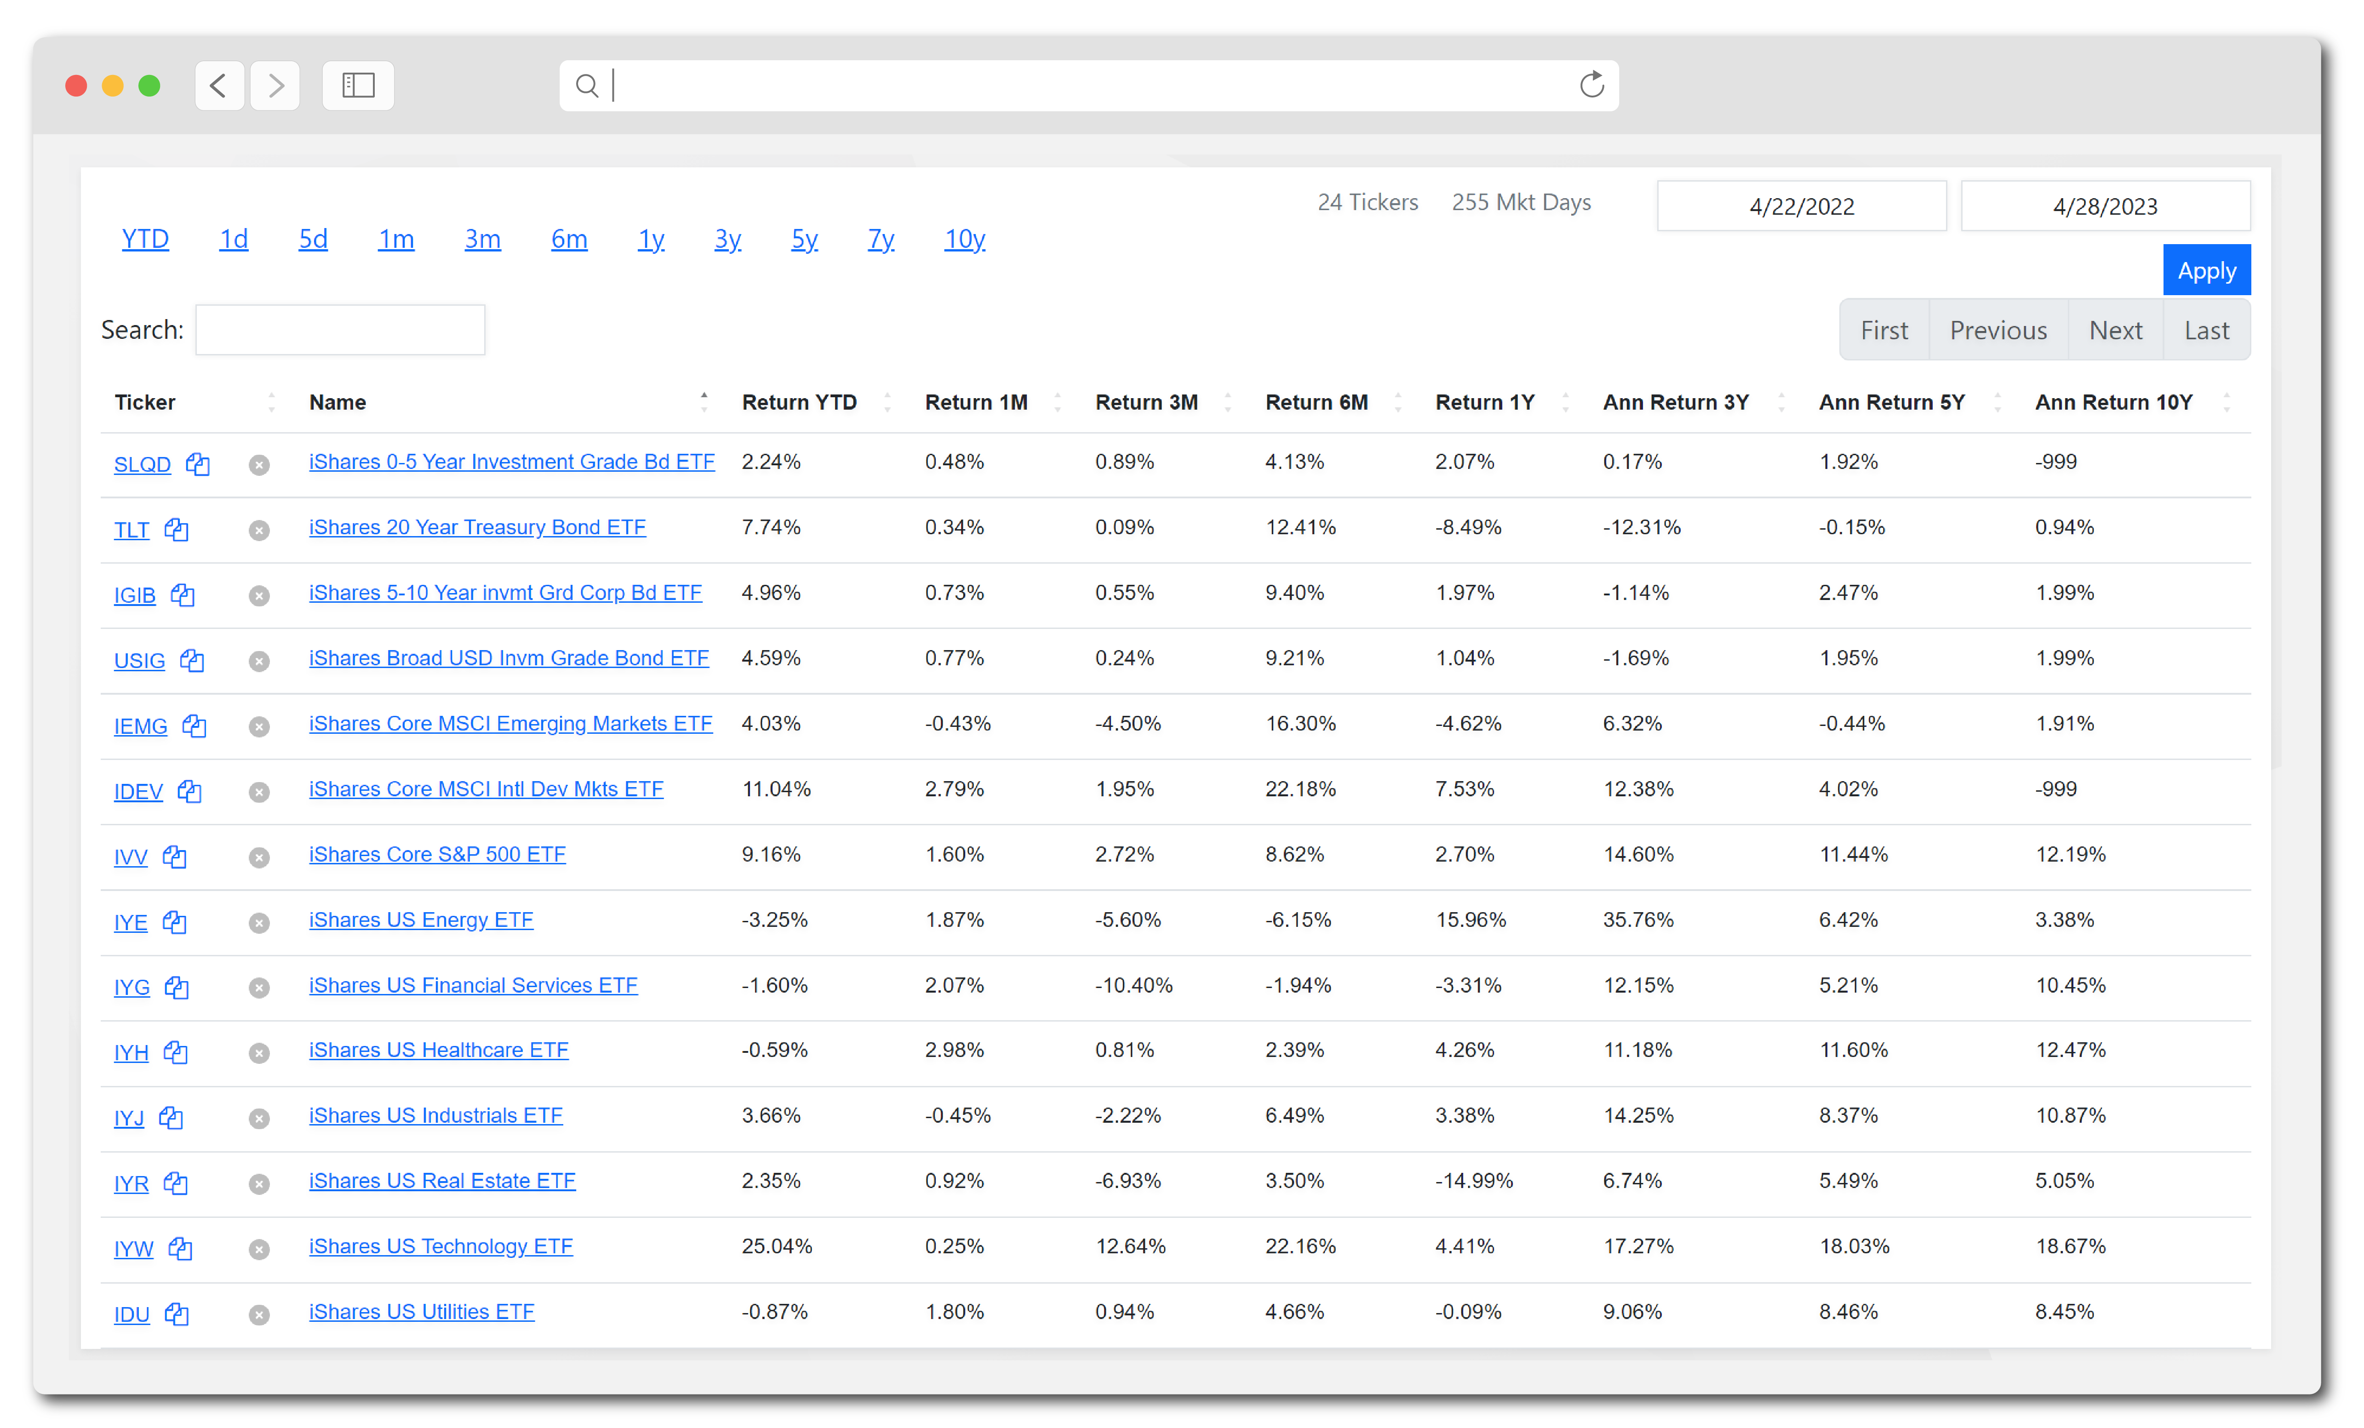Remove the IDEV row with its x icon
2364x1428 pixels.
(259, 792)
